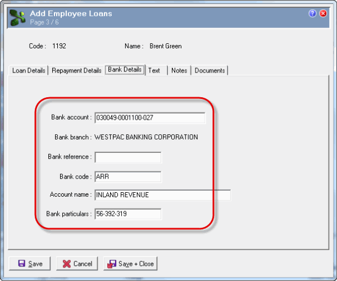Select the Account name input field
Image resolution: width=337 pixels, height=281 pixels.
point(163,195)
